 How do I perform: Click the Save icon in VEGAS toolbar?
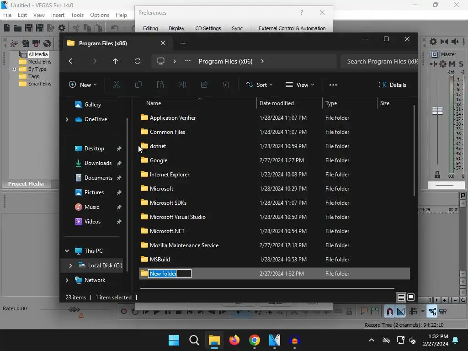pos(29,28)
